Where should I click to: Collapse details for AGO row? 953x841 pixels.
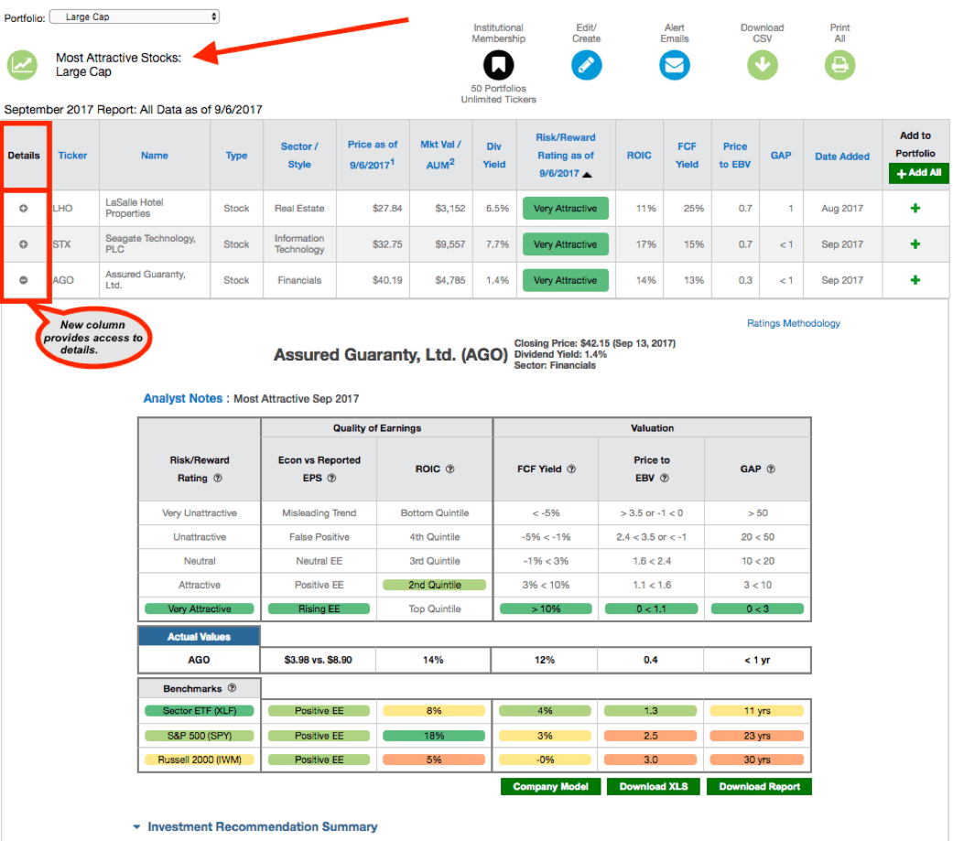click(23, 280)
